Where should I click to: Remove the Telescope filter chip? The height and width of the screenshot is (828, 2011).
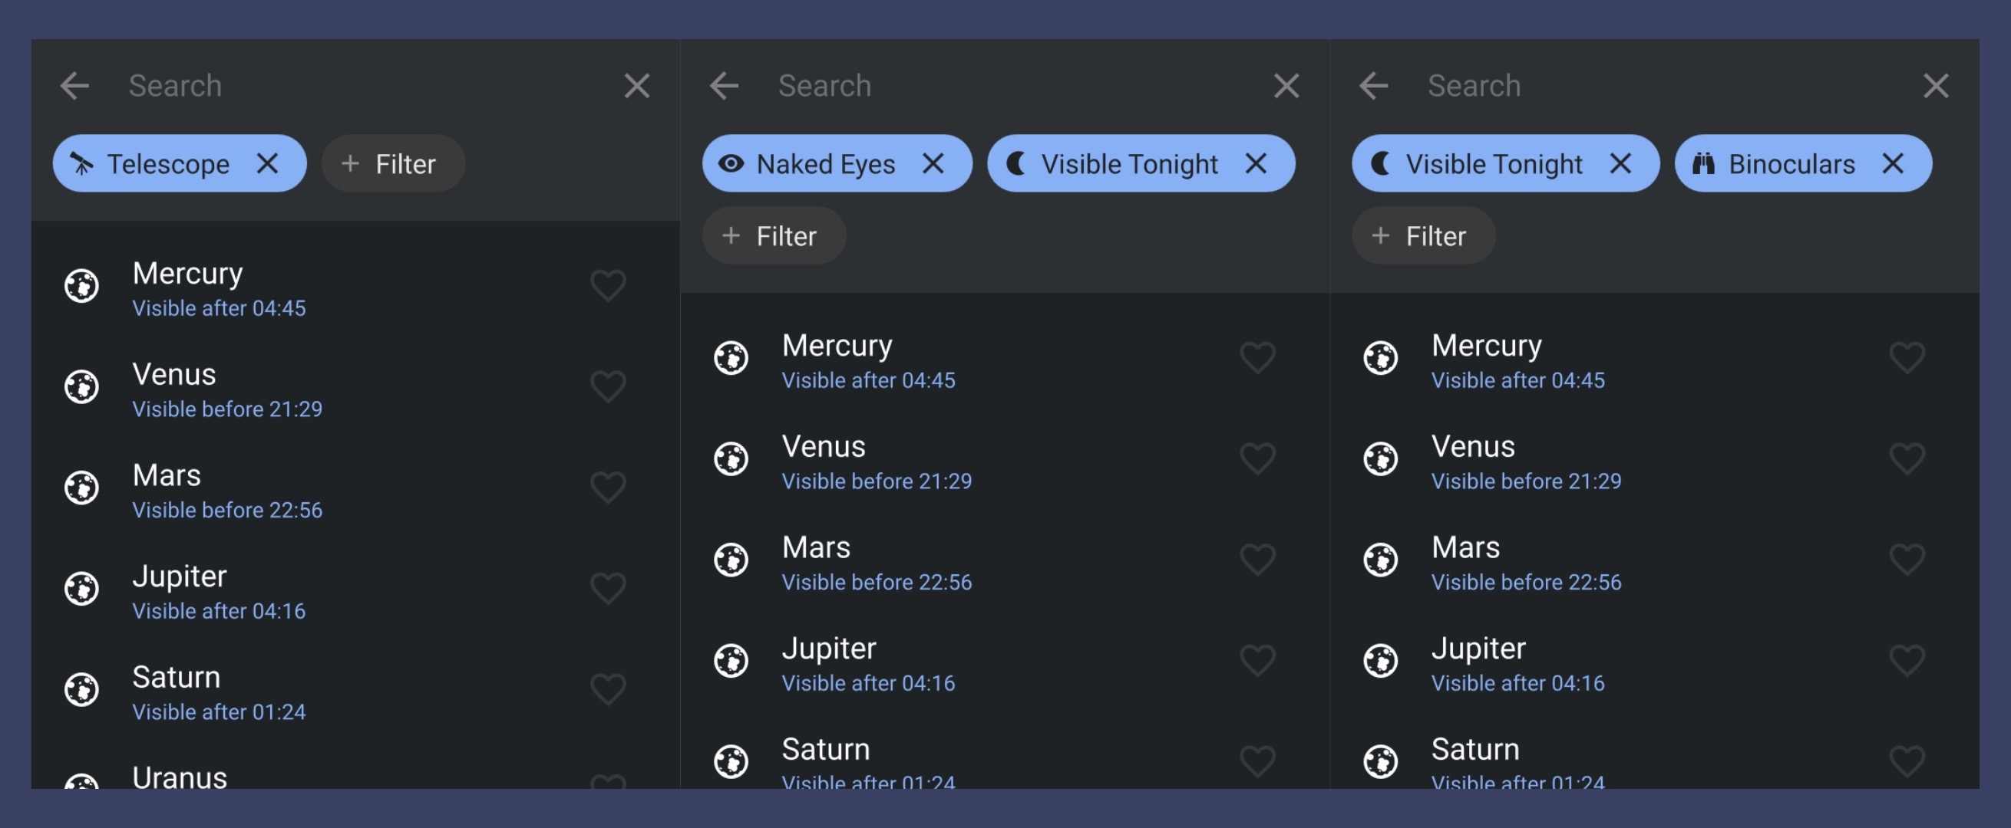pos(267,164)
